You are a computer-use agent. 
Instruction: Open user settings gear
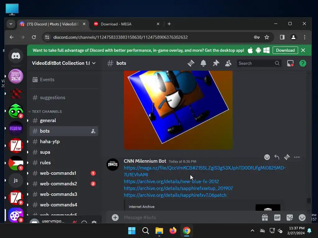(94, 222)
